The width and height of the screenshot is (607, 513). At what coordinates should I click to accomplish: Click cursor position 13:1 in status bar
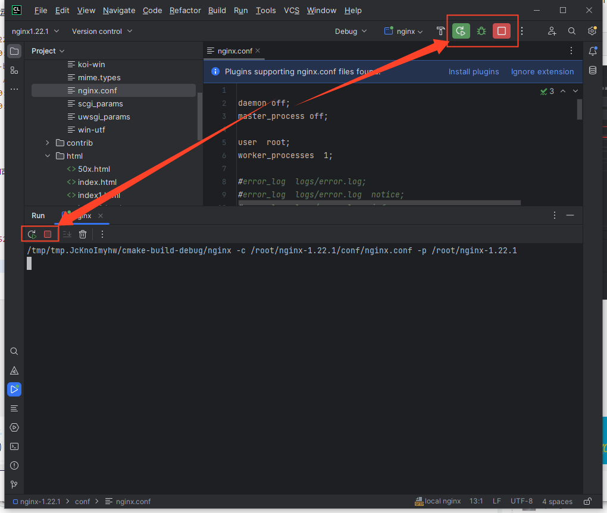pos(476,501)
